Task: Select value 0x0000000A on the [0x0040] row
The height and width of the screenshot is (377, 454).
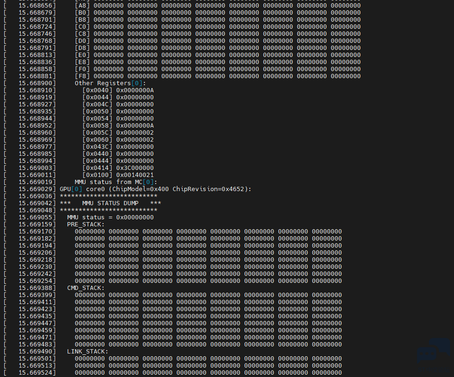Action: (135, 90)
